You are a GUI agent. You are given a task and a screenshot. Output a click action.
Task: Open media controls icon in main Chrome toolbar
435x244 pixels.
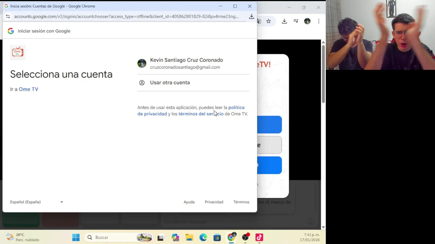pyautogui.click(x=296, y=21)
